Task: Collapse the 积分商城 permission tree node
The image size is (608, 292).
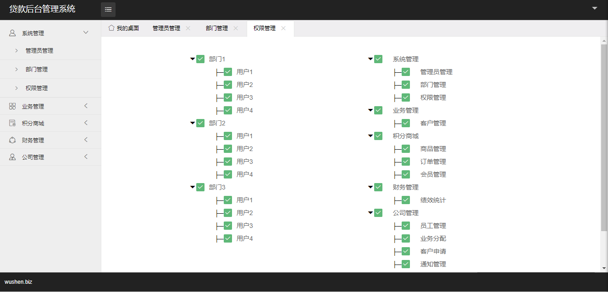Action: click(370, 136)
